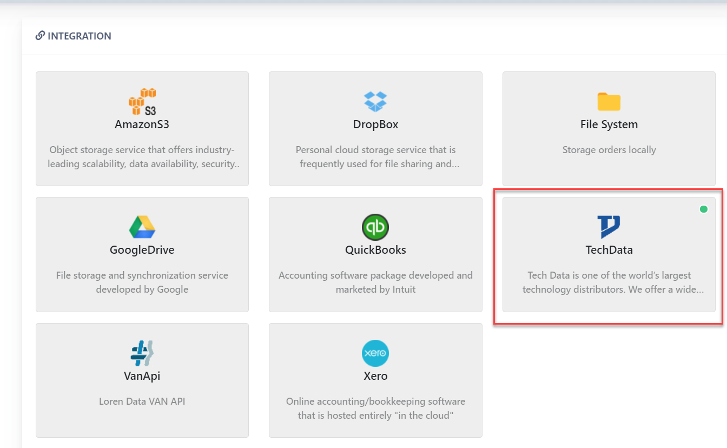Click the 'Object storage service that offers' description
Image resolution: width=727 pixels, height=448 pixels.
click(x=142, y=157)
